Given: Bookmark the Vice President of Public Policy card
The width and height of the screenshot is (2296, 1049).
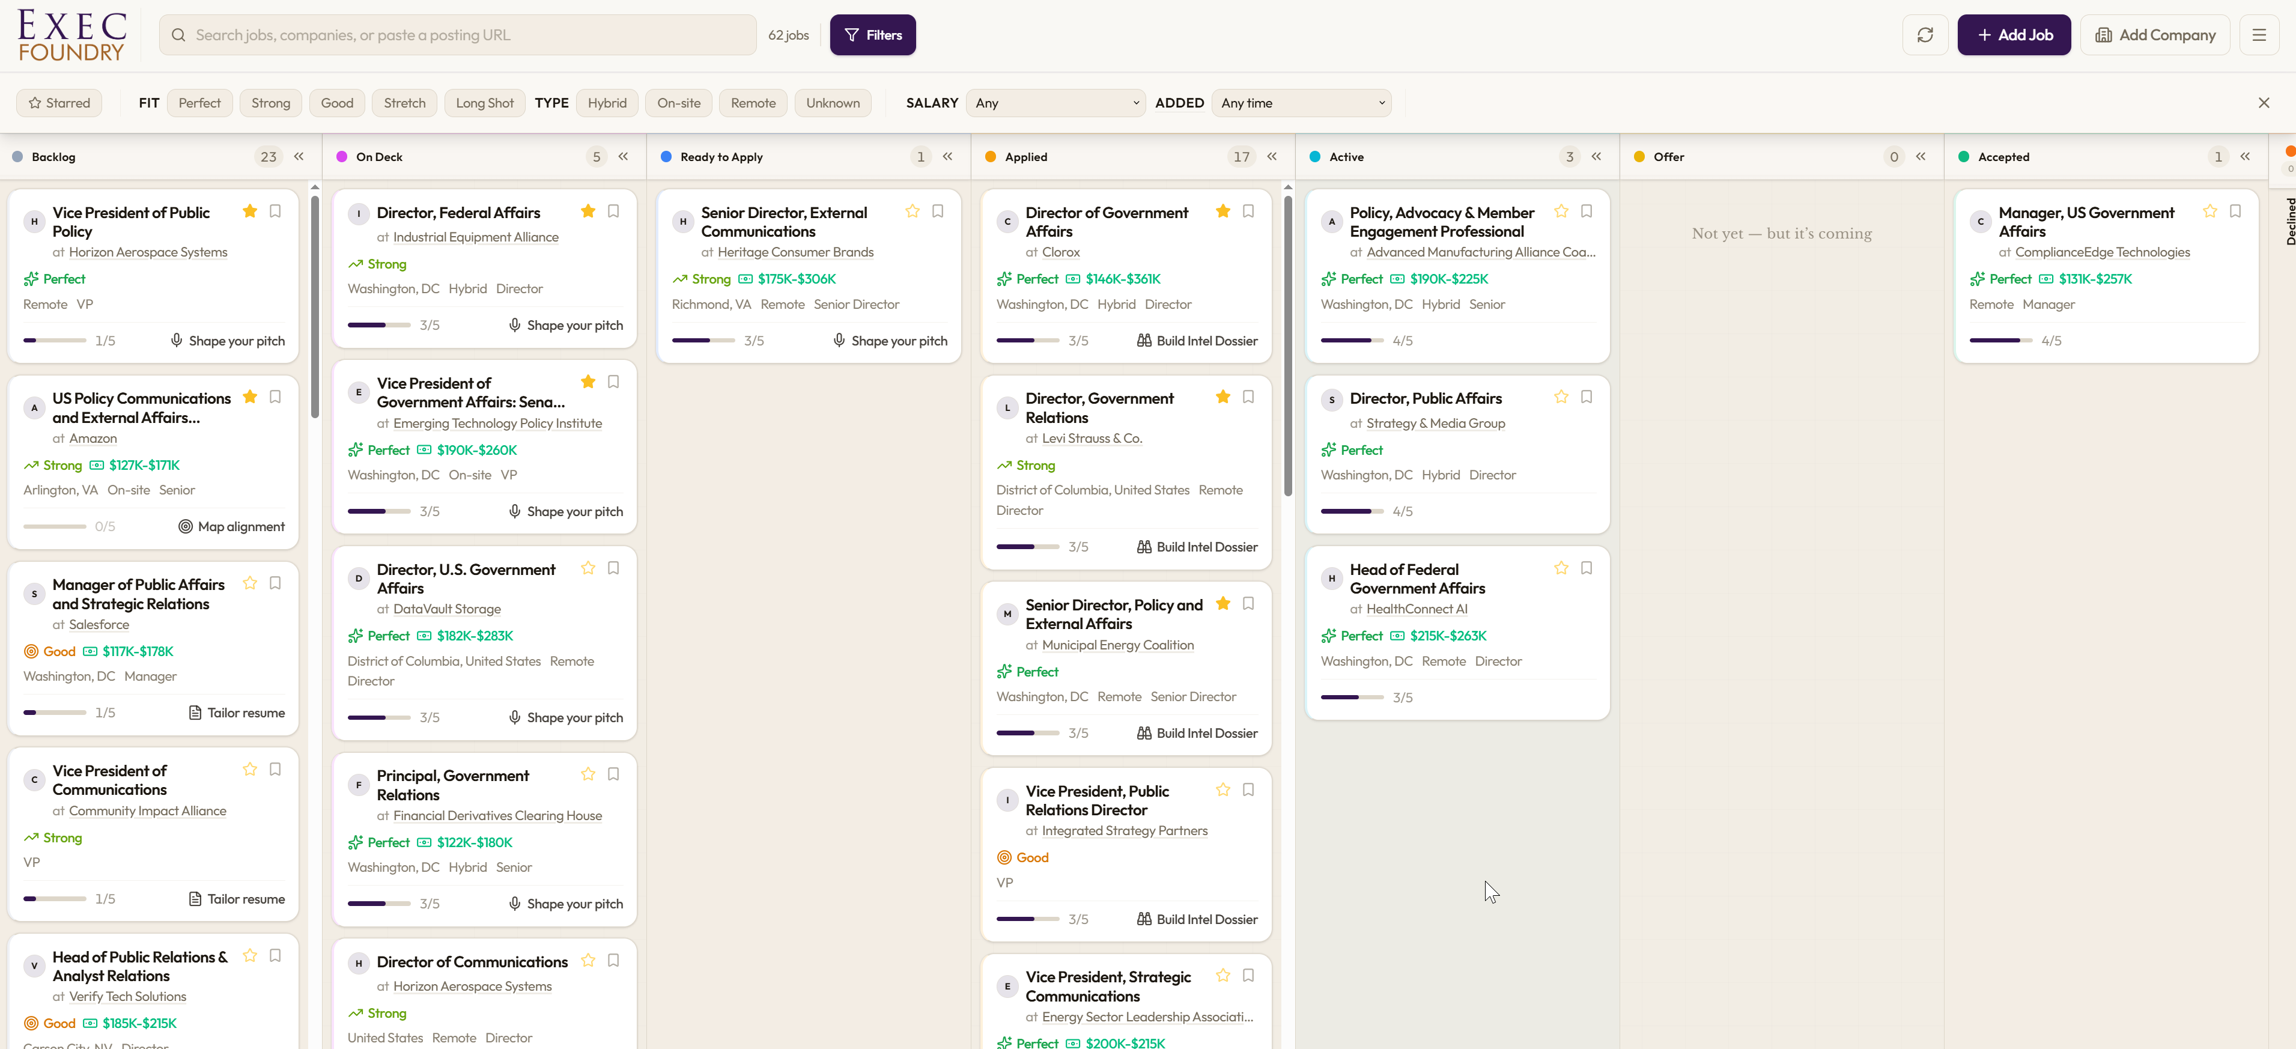Looking at the screenshot, I should coord(275,211).
